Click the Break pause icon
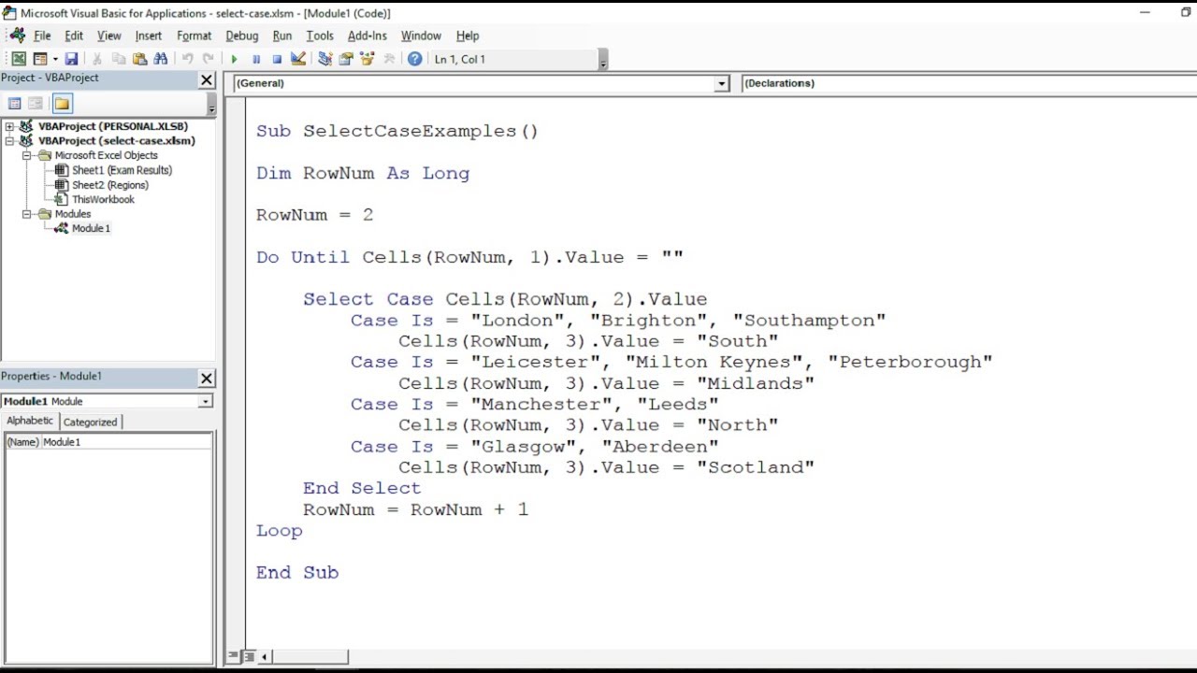The height and width of the screenshot is (673, 1197). point(255,59)
